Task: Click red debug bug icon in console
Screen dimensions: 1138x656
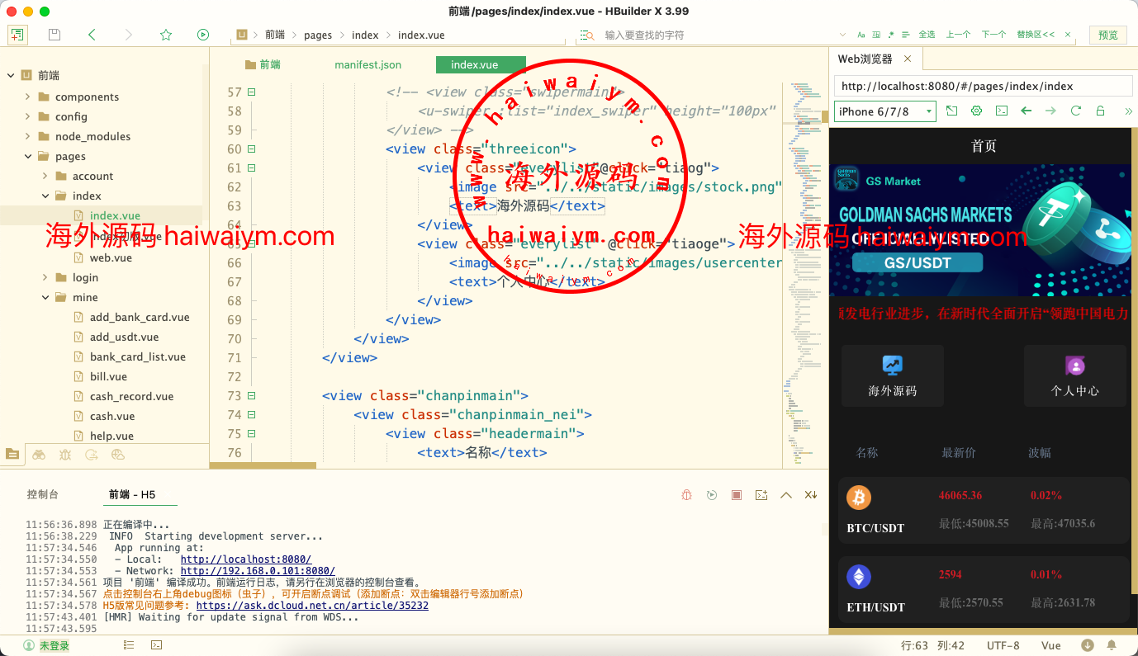Action: pyautogui.click(x=686, y=495)
